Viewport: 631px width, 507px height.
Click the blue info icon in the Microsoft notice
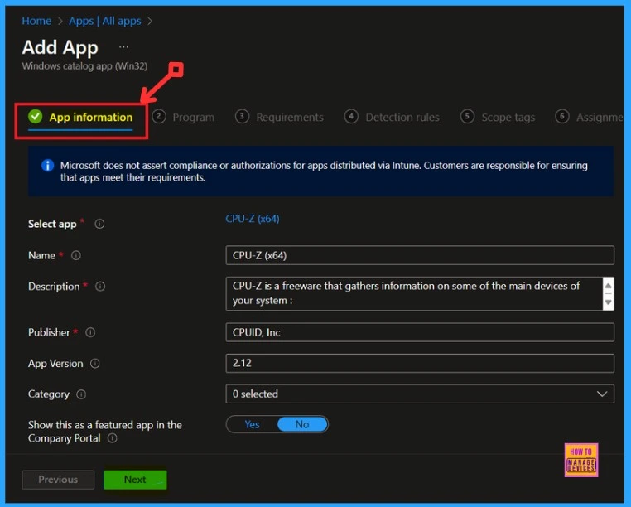(x=47, y=166)
